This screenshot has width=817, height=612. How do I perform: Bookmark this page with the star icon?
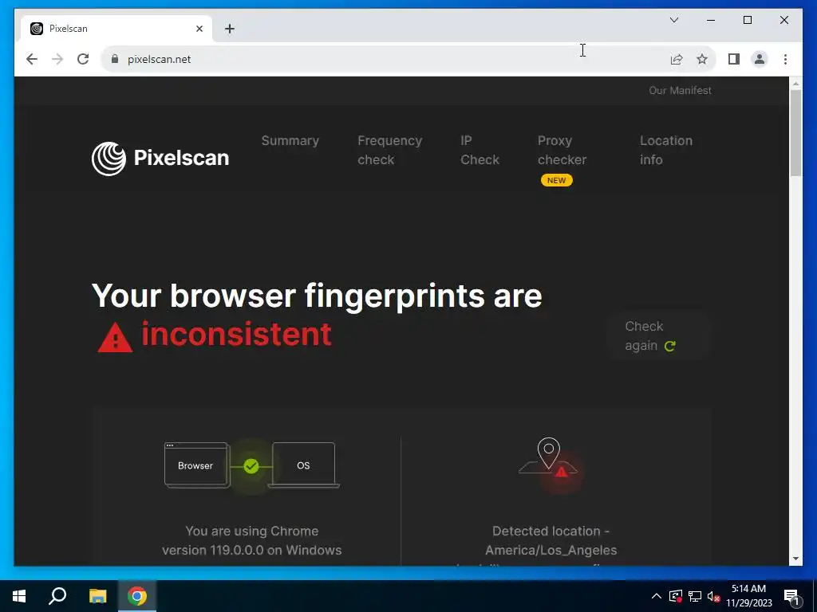click(x=702, y=59)
